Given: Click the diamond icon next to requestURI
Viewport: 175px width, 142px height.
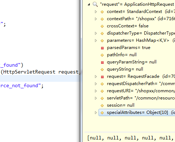Looking at the screenshot, I should coord(102,91).
